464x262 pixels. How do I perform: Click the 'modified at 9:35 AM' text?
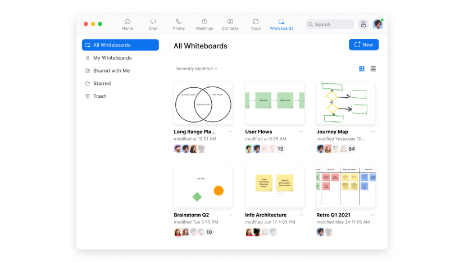[x=266, y=139]
